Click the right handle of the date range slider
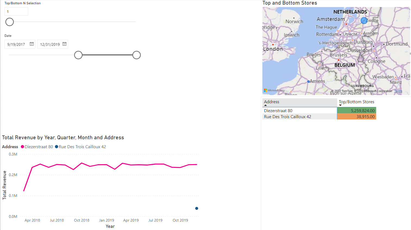This screenshot has width=411, height=230. [137, 55]
